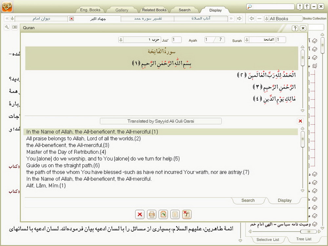This screenshot has width=328, height=246.
Task: Click the back arrow near All Books
Action: 252,19
